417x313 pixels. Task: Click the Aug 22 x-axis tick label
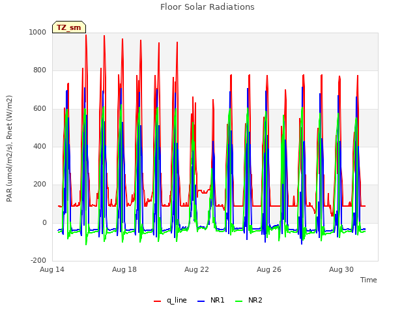[x=197, y=269]
